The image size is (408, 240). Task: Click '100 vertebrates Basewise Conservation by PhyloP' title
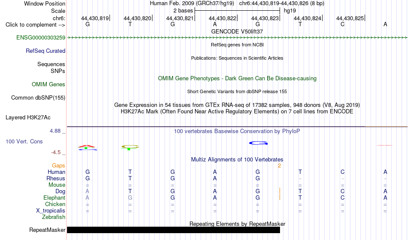click(237, 131)
